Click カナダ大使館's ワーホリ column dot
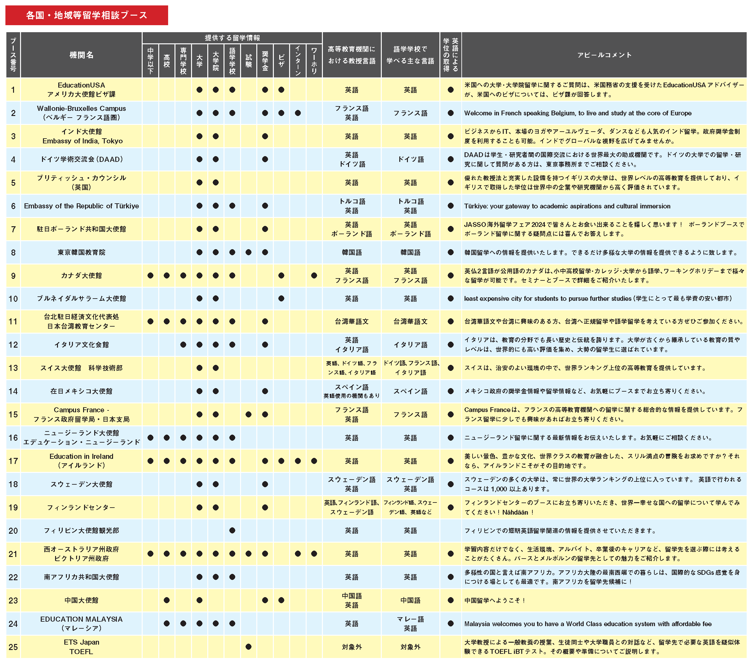 click(314, 275)
